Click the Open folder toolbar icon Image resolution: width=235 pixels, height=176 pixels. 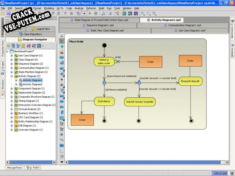3,14
